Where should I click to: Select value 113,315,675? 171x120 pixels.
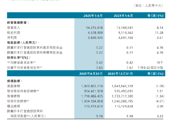(93, 106)
